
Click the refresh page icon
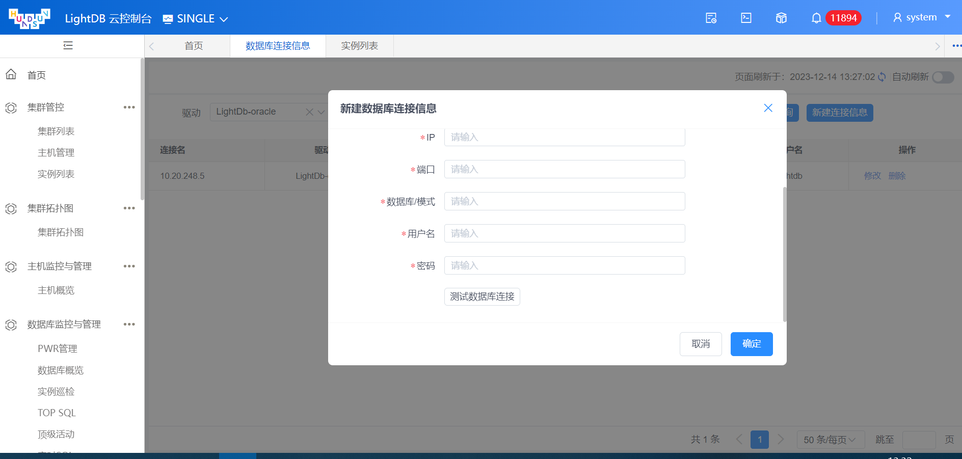pos(882,77)
